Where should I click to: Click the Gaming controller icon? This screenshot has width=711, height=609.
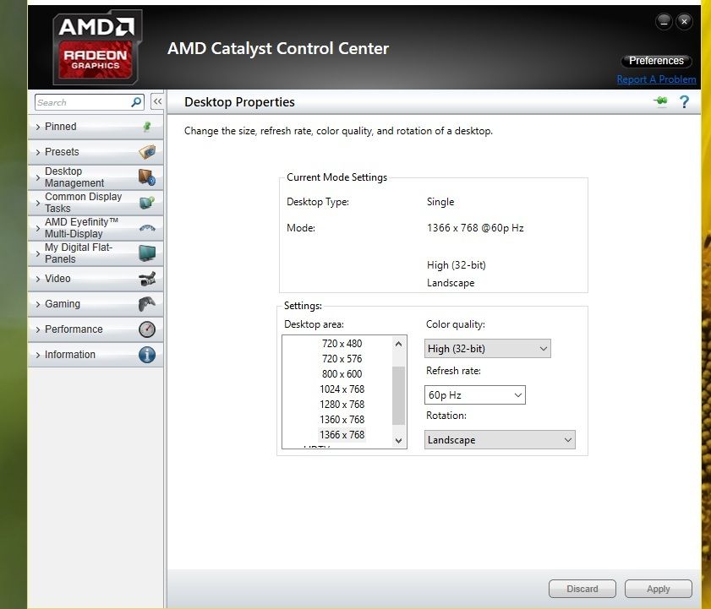coord(147,304)
